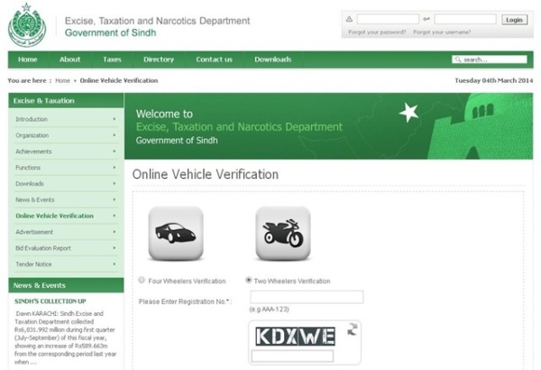The height and width of the screenshot is (370, 541).
Task: Open Organization in the sidebar
Action: pyautogui.click(x=32, y=135)
